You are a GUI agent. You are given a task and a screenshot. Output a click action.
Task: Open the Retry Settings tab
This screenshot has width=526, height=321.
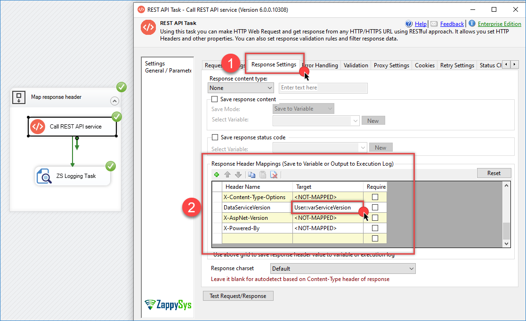pyautogui.click(x=457, y=65)
